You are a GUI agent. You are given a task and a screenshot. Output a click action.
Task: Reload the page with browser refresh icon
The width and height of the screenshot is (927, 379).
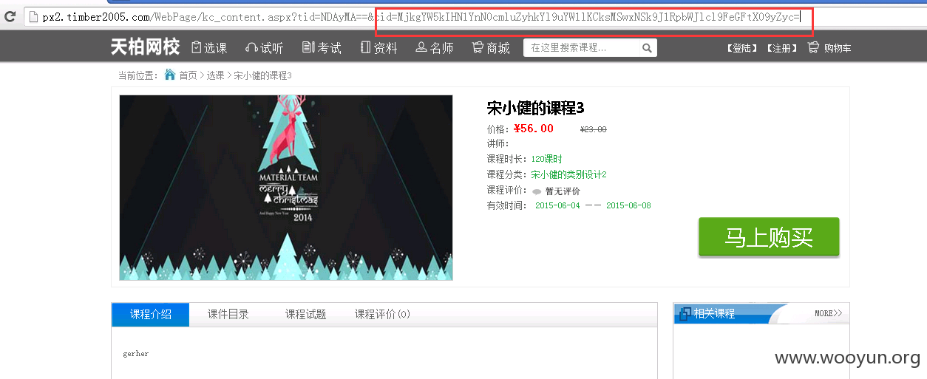tap(10, 16)
